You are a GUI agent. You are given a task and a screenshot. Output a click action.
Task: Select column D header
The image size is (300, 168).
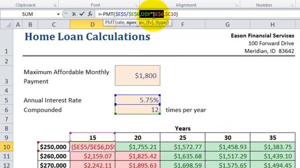coord(92,25)
